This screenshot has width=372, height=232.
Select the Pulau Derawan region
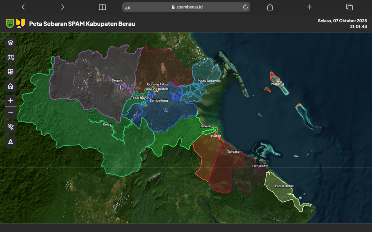tap(206, 73)
